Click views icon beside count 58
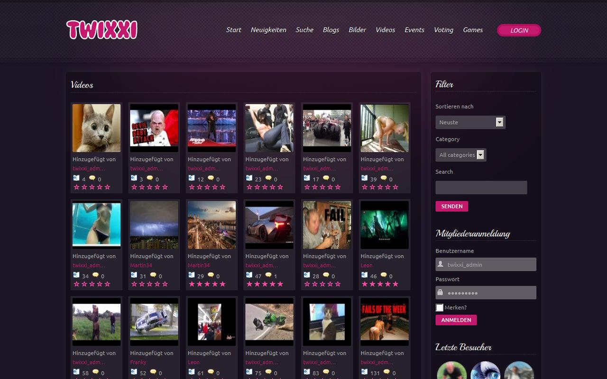The image size is (607, 379). coord(76,372)
